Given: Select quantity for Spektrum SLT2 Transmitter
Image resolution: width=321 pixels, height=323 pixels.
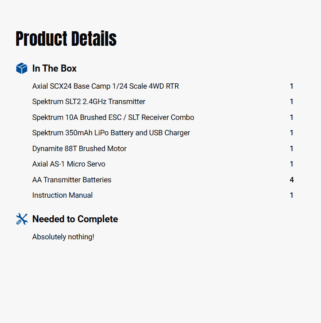Looking at the screenshot, I should click(292, 102).
